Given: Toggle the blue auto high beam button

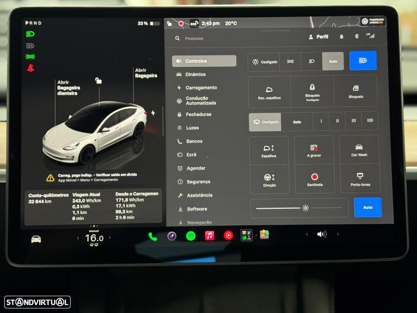Looking at the screenshot, I should coord(363,61).
